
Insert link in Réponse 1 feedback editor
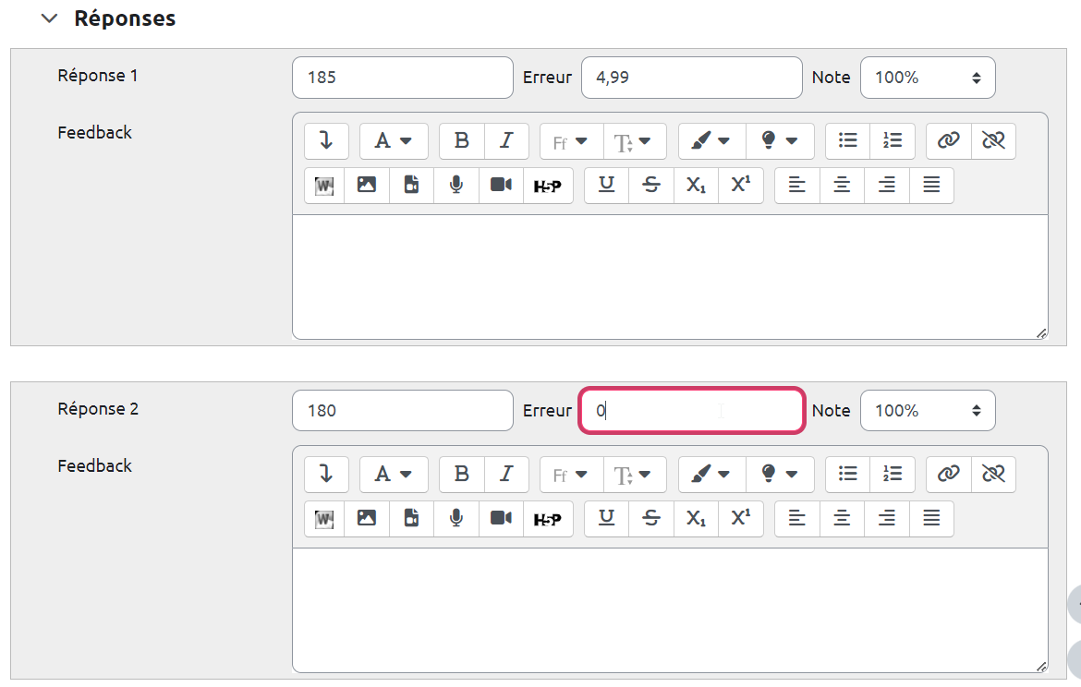click(948, 141)
